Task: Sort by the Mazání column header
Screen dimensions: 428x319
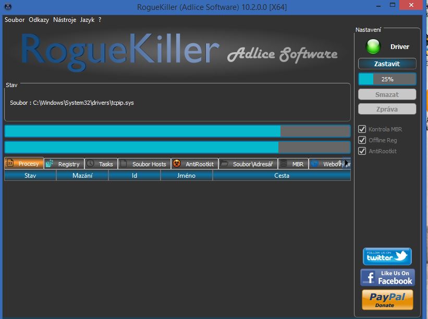Action: [x=82, y=176]
